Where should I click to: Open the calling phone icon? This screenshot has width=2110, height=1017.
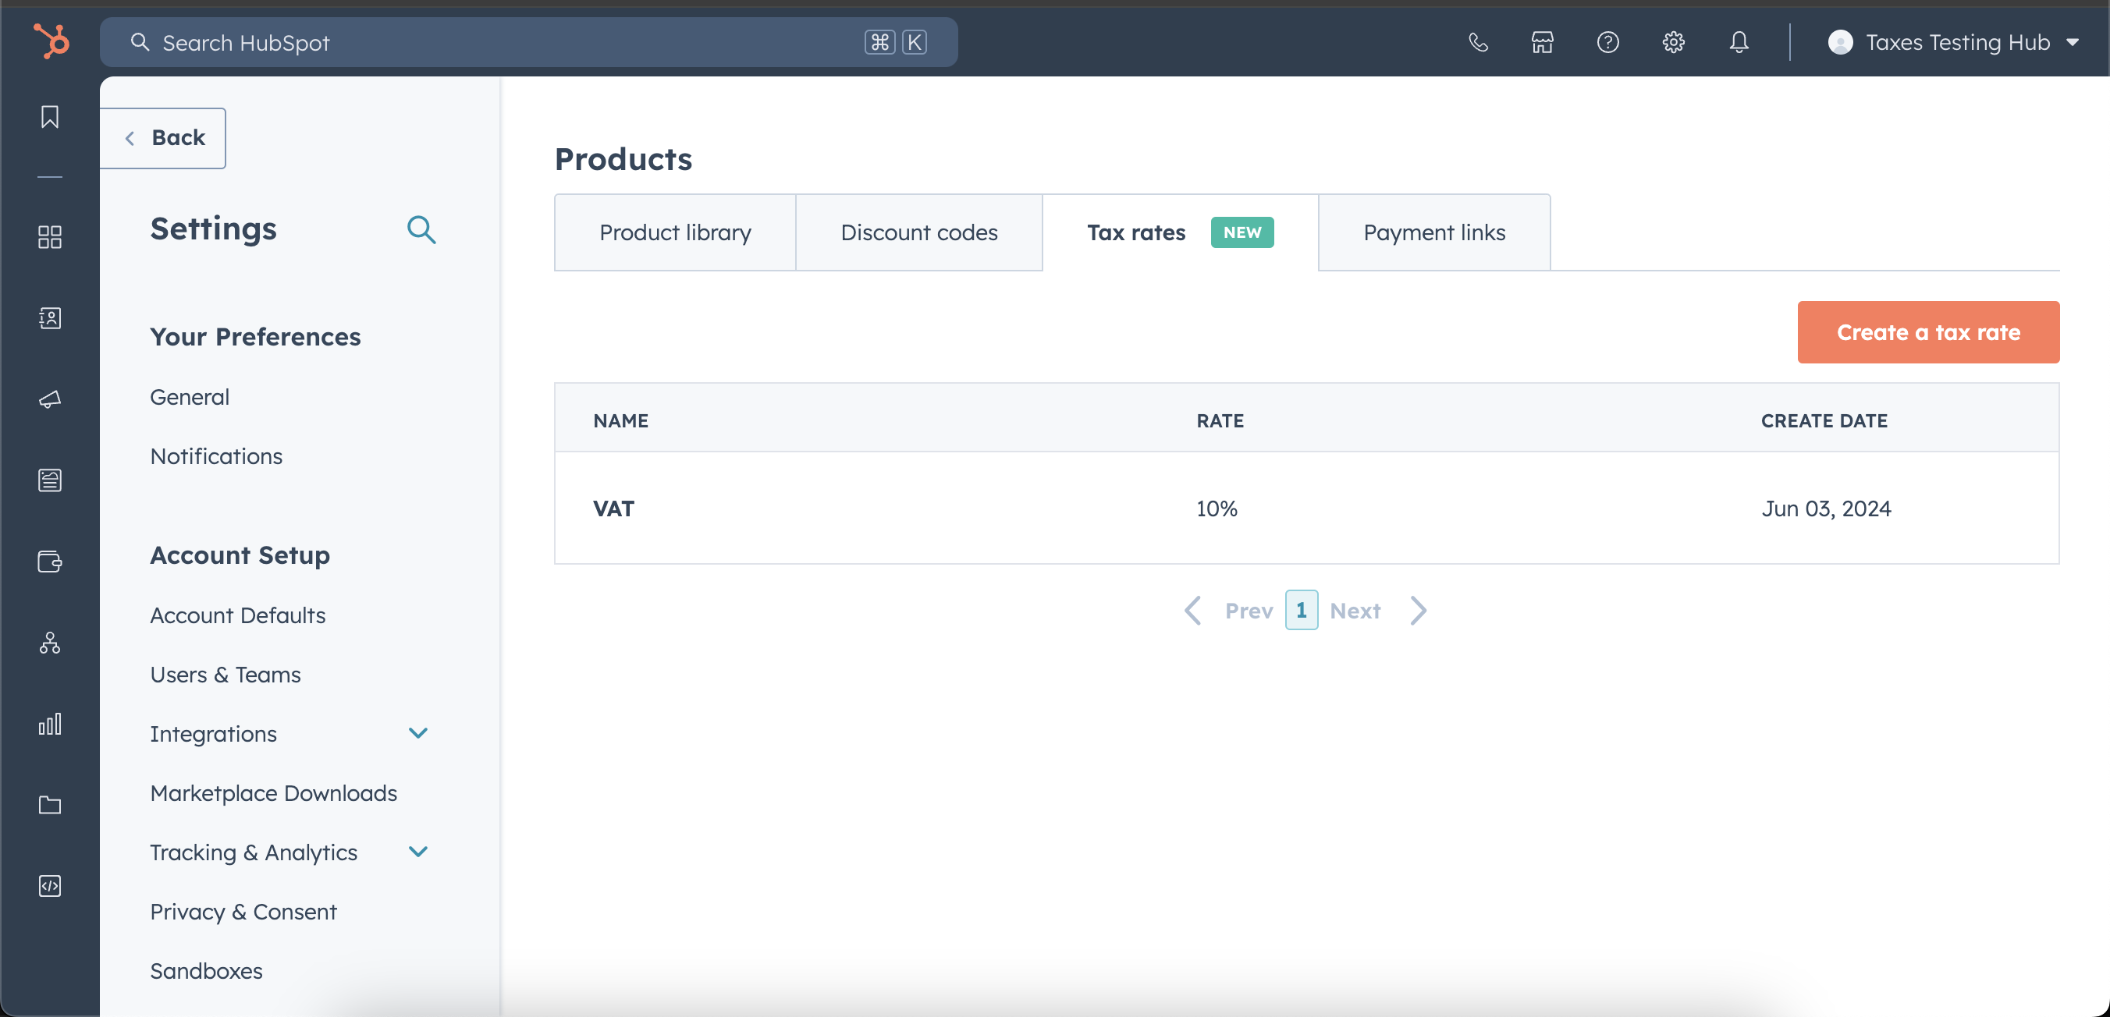1478,42
